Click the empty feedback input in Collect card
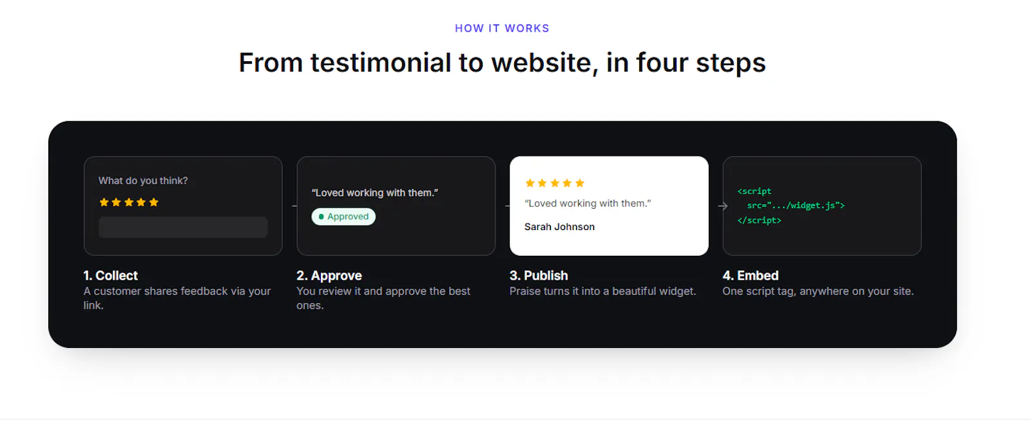Image resolution: width=1031 pixels, height=424 pixels. (183, 227)
